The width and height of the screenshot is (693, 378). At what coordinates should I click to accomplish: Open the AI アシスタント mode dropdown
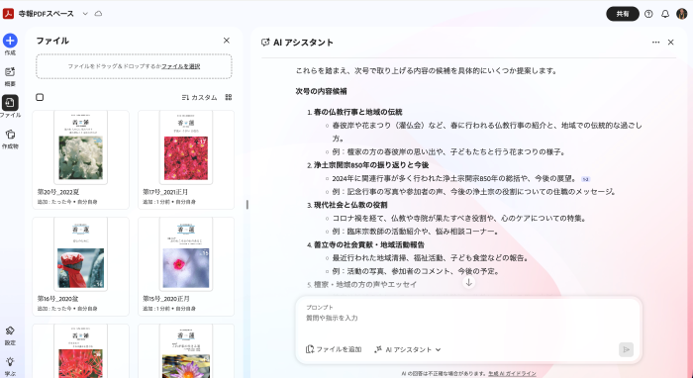pyautogui.click(x=408, y=349)
